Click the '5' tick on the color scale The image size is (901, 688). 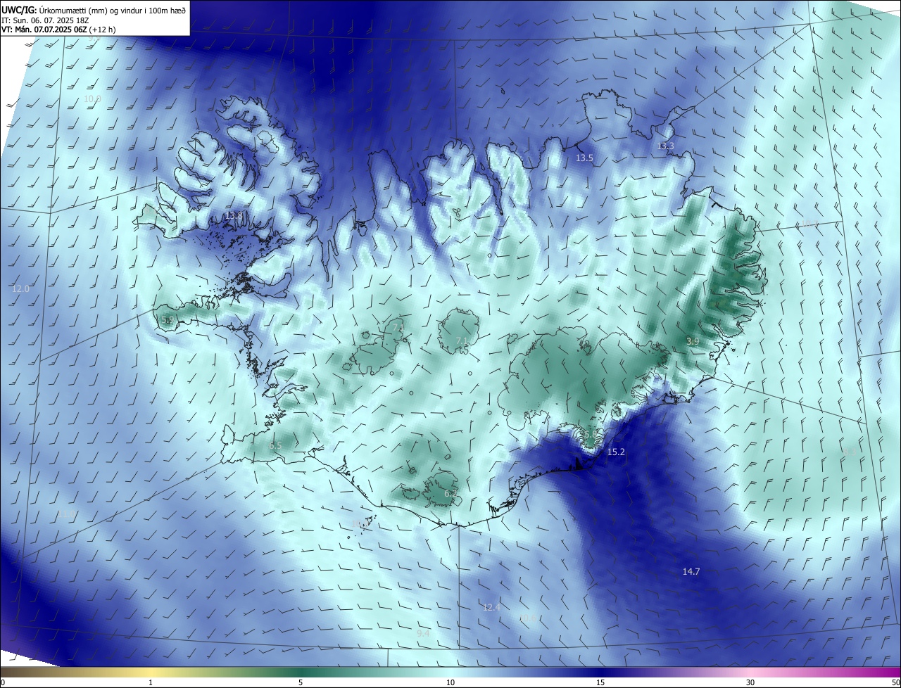tap(301, 682)
